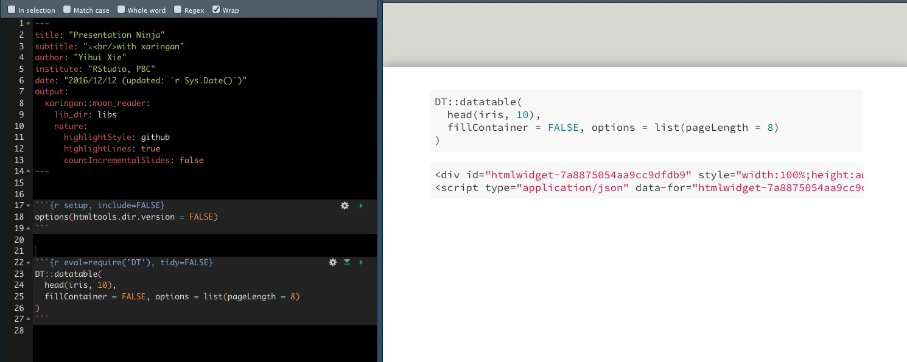Click the date line with Sys.Date()
The height and width of the screenshot is (362, 907).
point(141,80)
